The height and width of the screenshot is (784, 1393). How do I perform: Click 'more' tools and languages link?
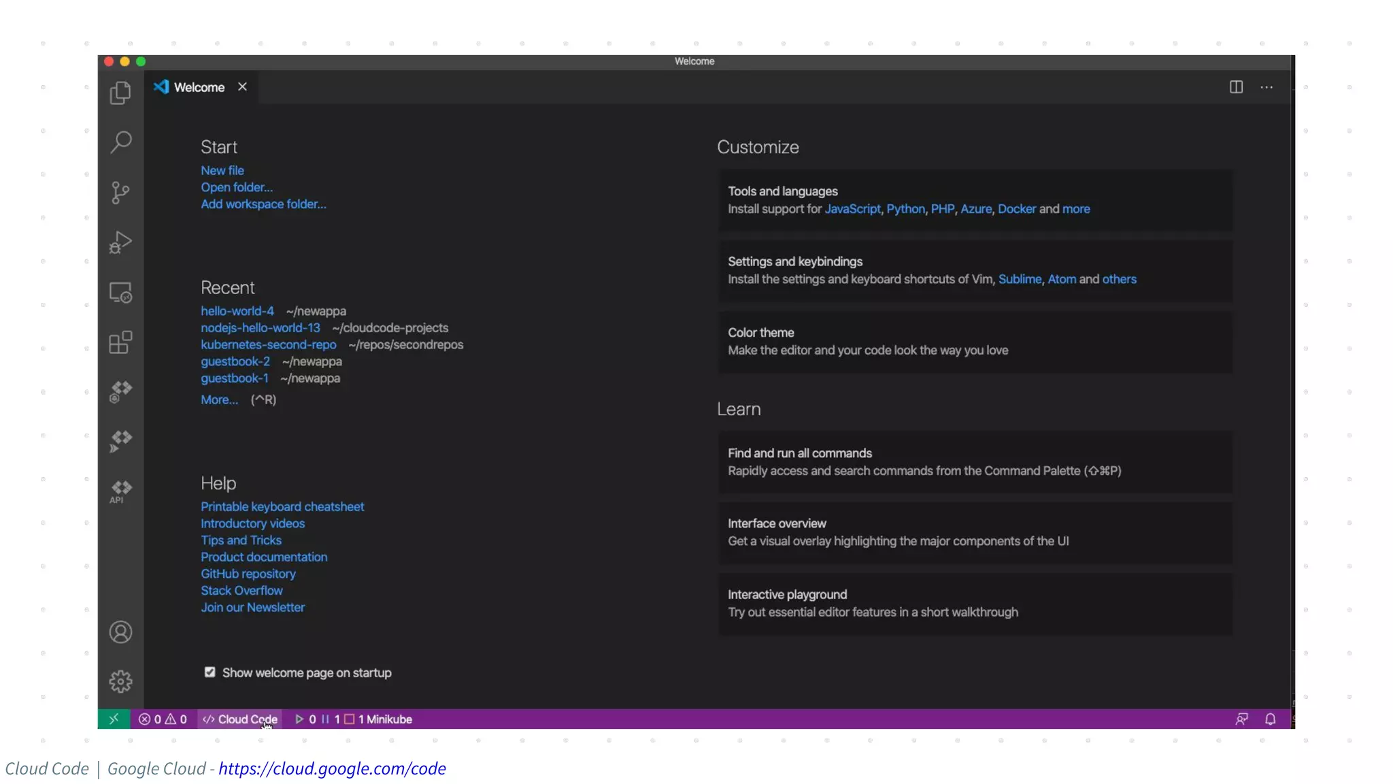[x=1076, y=209]
